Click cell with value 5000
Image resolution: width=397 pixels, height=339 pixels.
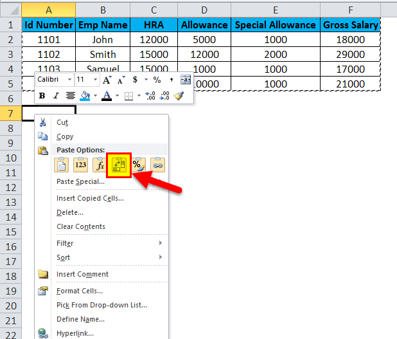coord(204,39)
